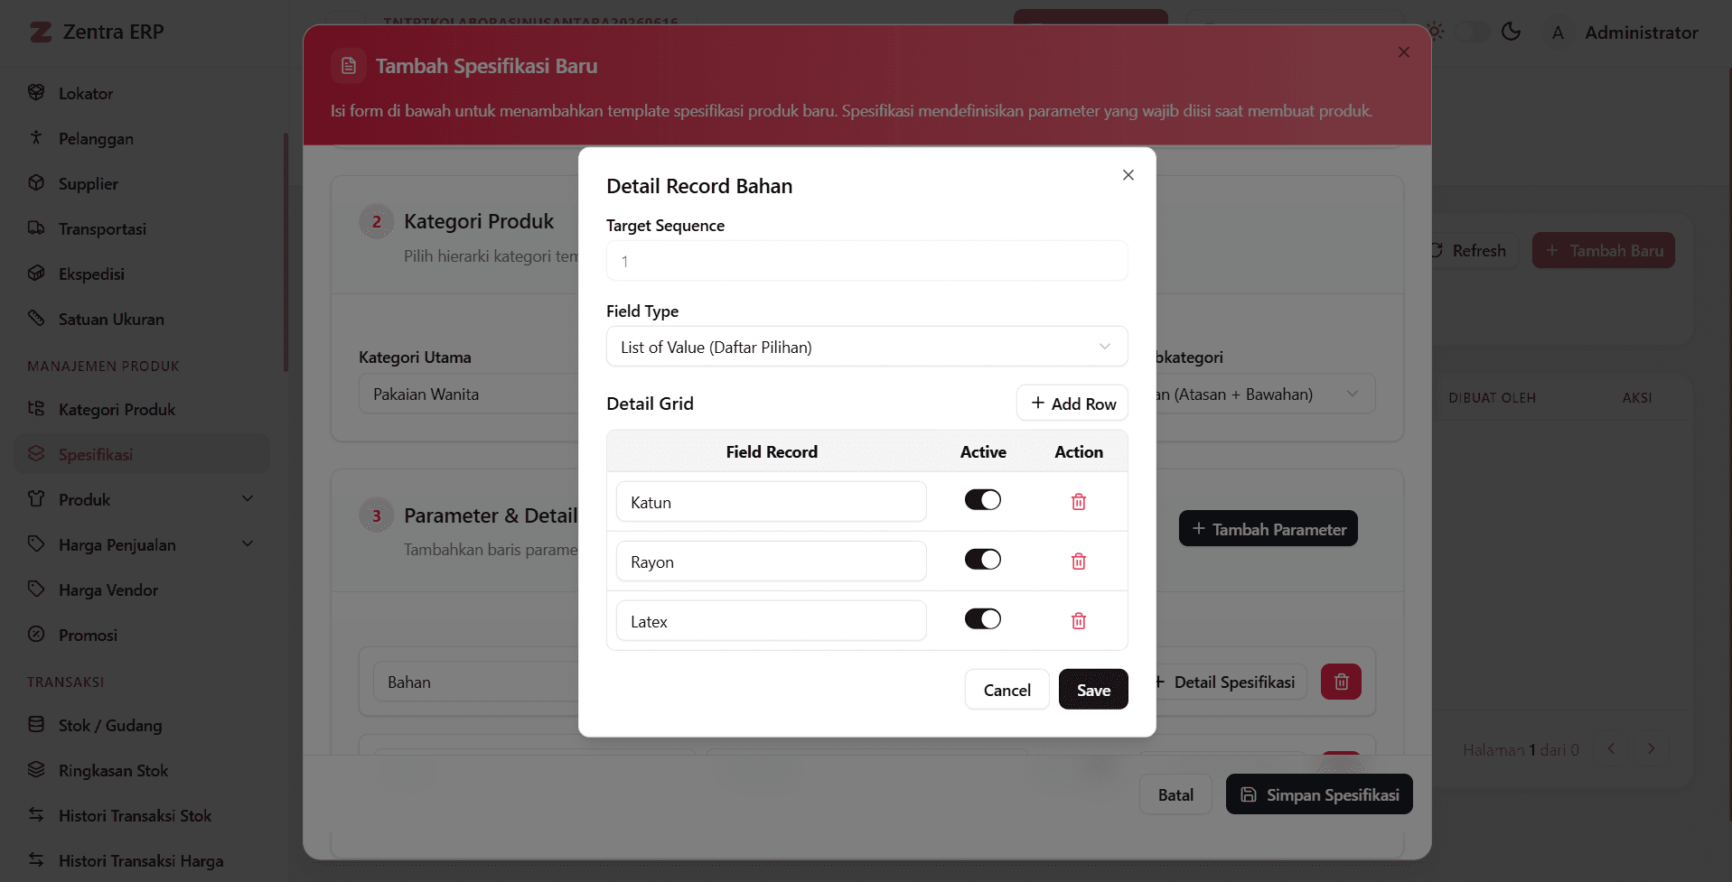Switch to light mode sun icon
Viewport: 1732px width, 882px height.
coord(1436,32)
